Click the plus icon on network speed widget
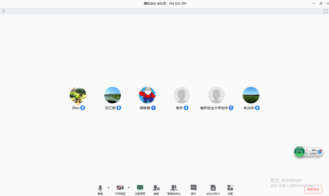Viewport: 329px width, 196px height. point(320,151)
